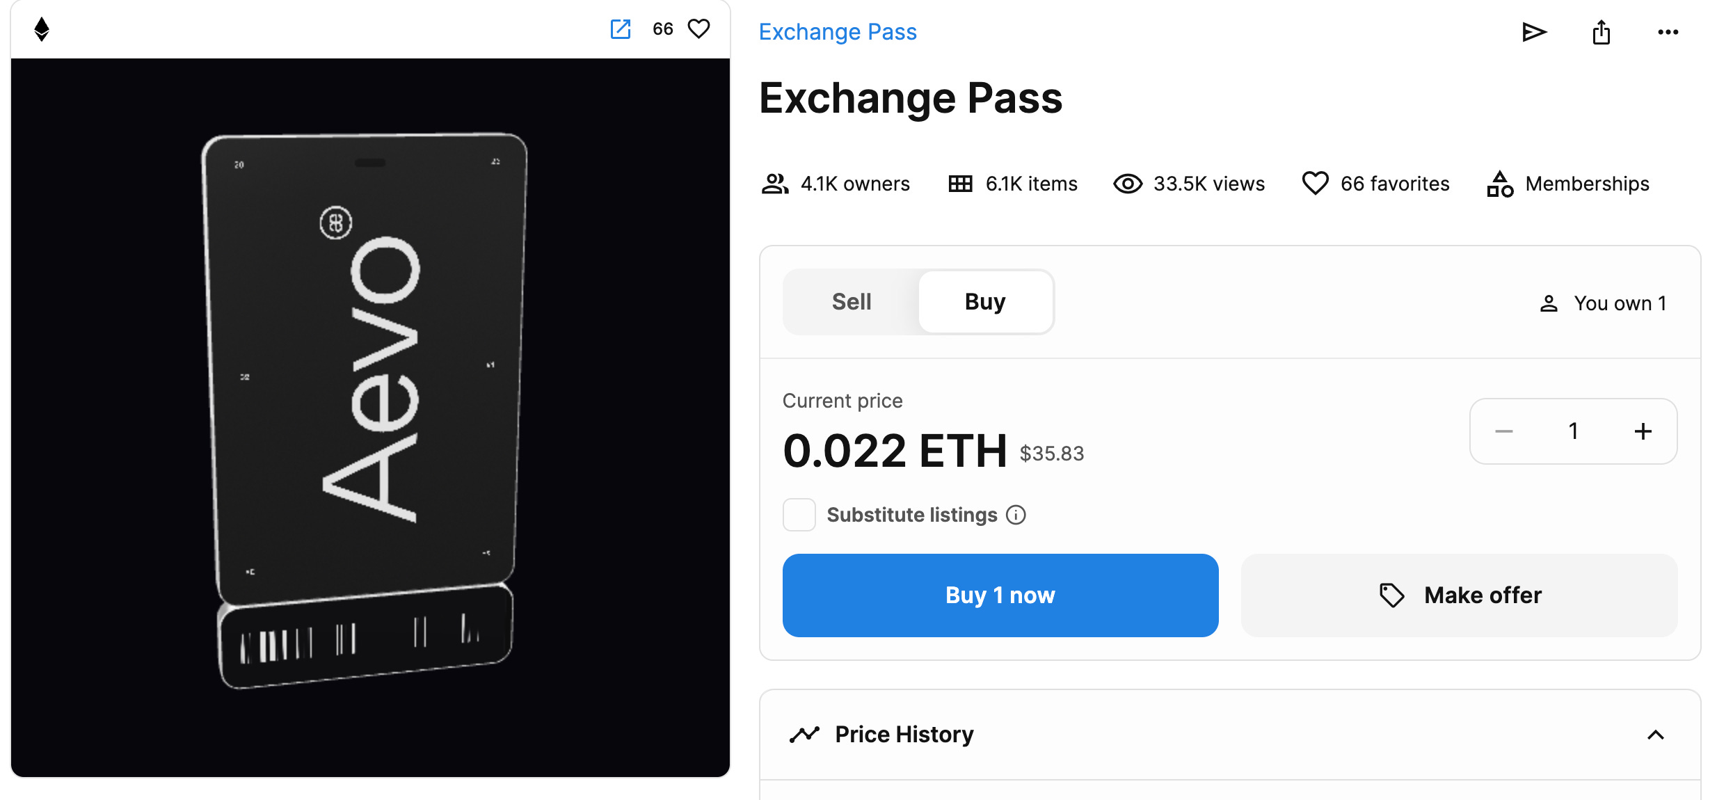Click the Ethereum chain icon
Image resolution: width=1717 pixels, height=800 pixels.
tap(42, 29)
